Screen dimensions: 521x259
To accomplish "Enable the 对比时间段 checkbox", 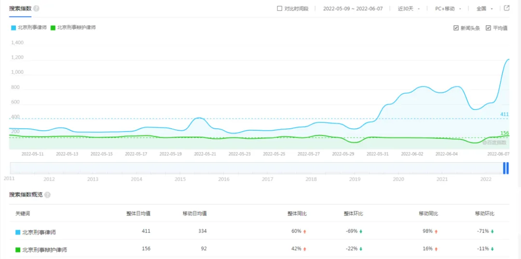I will [x=279, y=8].
